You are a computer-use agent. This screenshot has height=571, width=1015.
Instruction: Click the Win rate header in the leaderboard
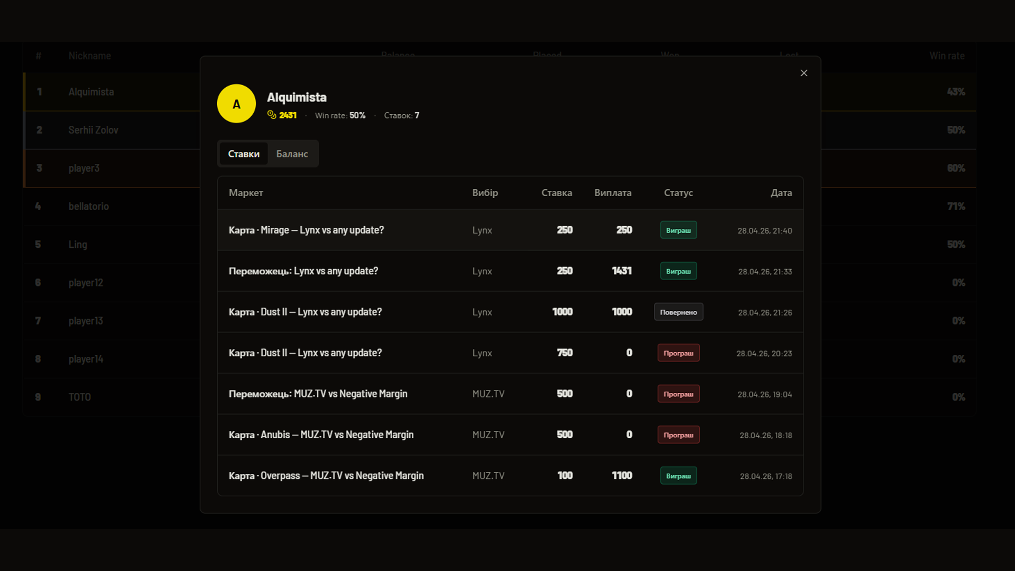pos(947,56)
